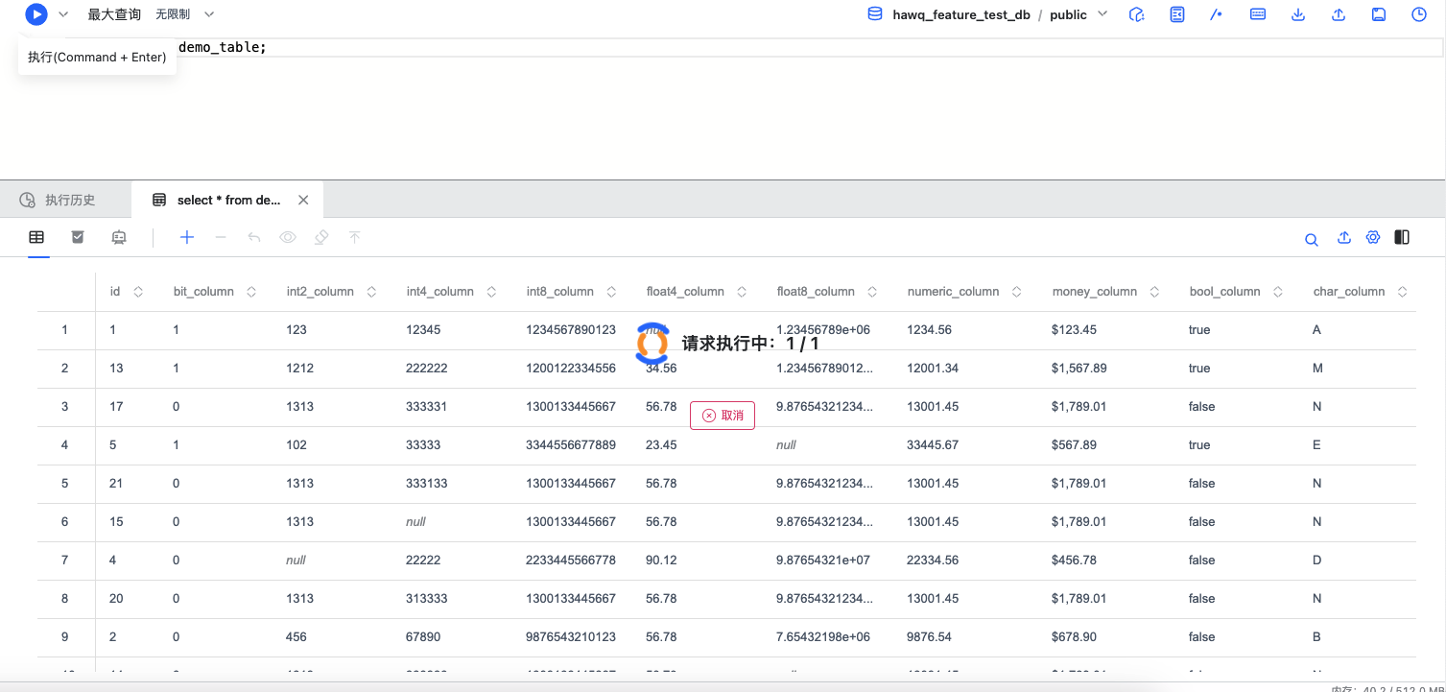Sort by int4_column sort arrows
This screenshot has height=692, width=1446.
pyautogui.click(x=491, y=292)
